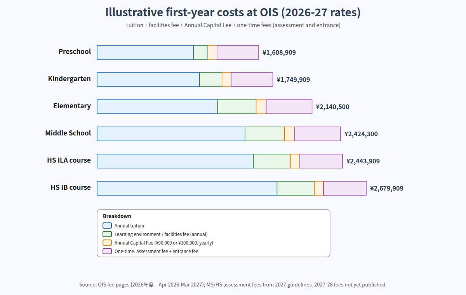Click the one-time fees purple legend swatch

(107, 251)
